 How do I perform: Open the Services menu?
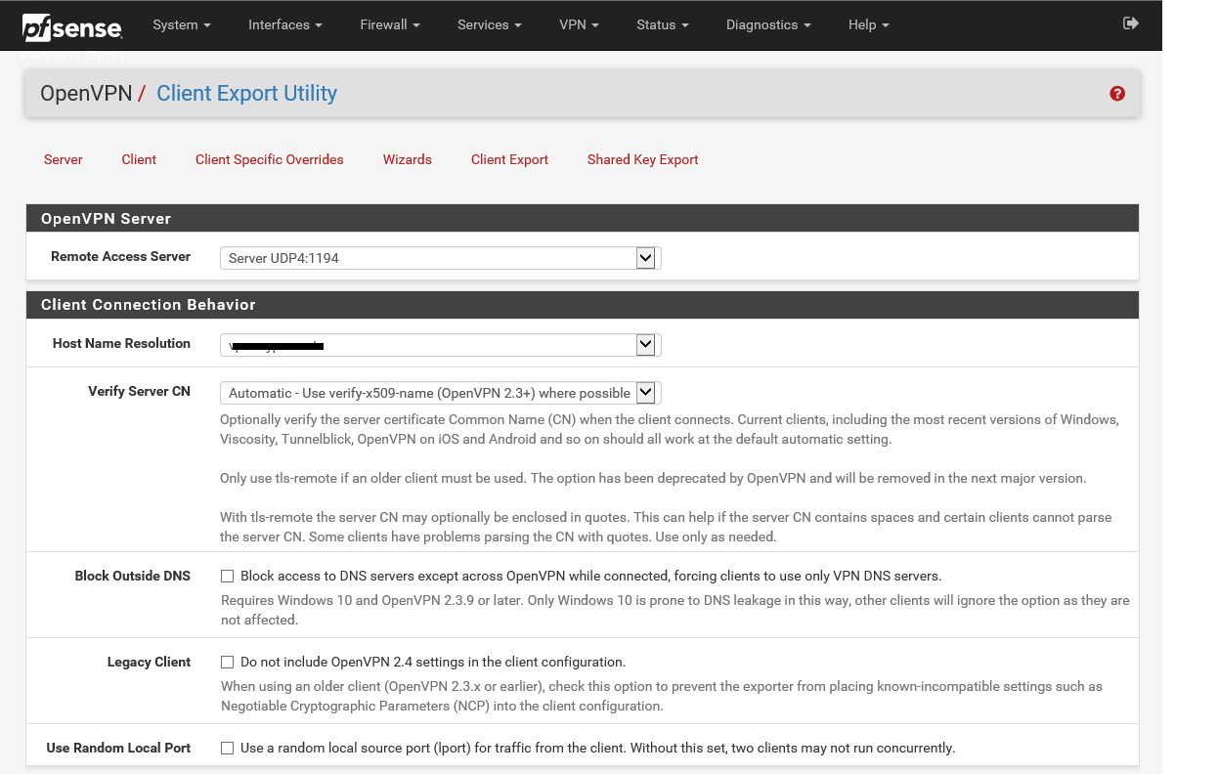tap(490, 24)
